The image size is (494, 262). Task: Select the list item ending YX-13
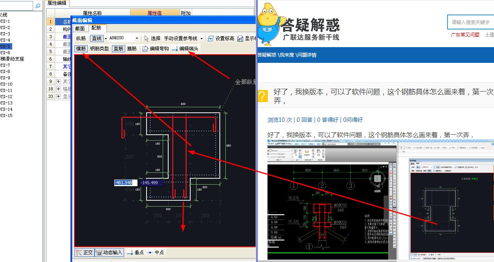click(6, 103)
